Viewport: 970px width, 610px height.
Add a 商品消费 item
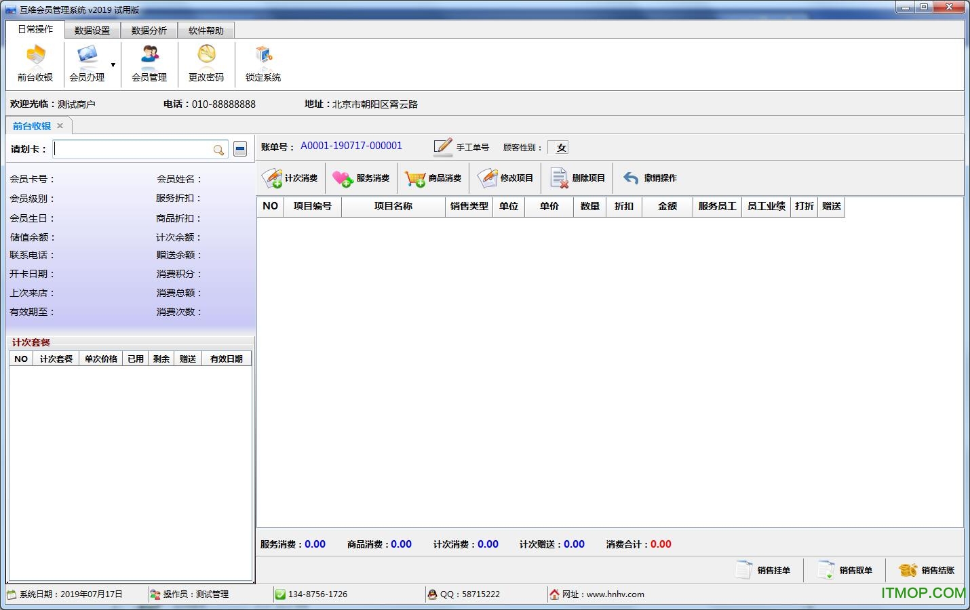point(433,178)
